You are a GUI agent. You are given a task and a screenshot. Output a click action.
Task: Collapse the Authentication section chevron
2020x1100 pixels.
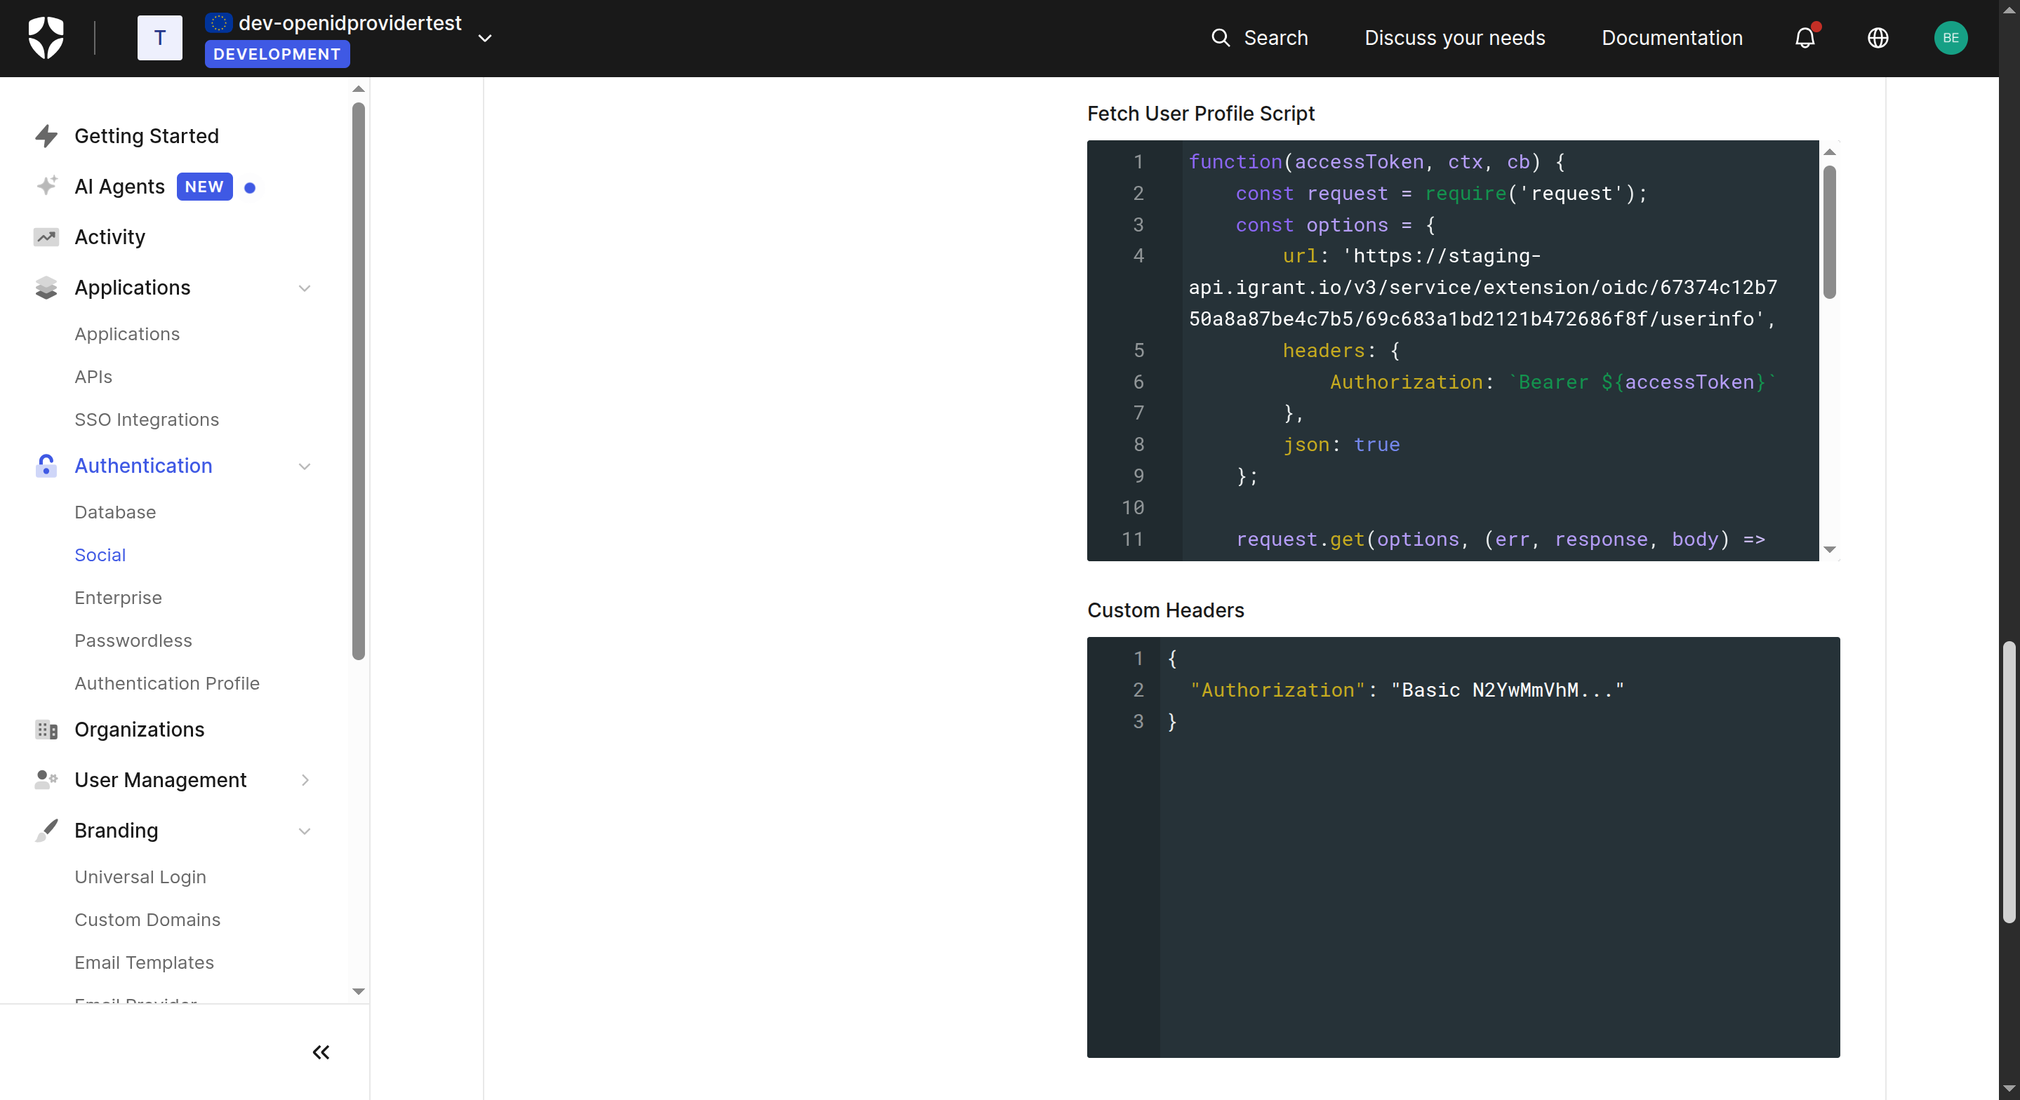[x=304, y=466]
